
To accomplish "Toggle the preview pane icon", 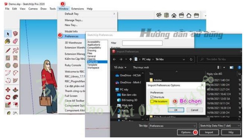I will [231, 67].
